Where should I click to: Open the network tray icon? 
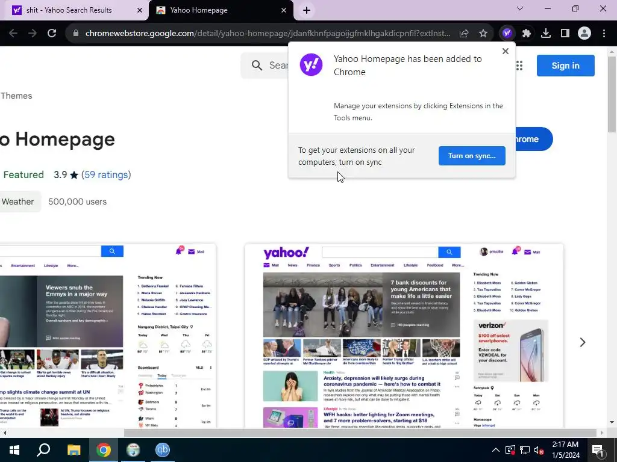click(525, 450)
